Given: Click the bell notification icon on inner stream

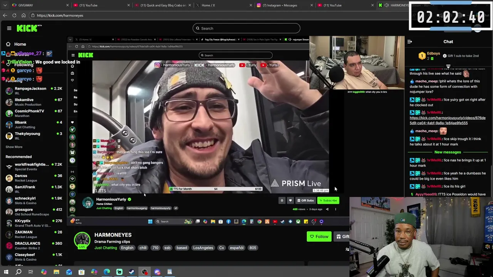Looking at the screenshot, I should coord(282,200).
